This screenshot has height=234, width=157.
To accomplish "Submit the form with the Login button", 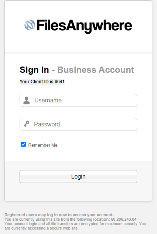I will coord(78,176).
